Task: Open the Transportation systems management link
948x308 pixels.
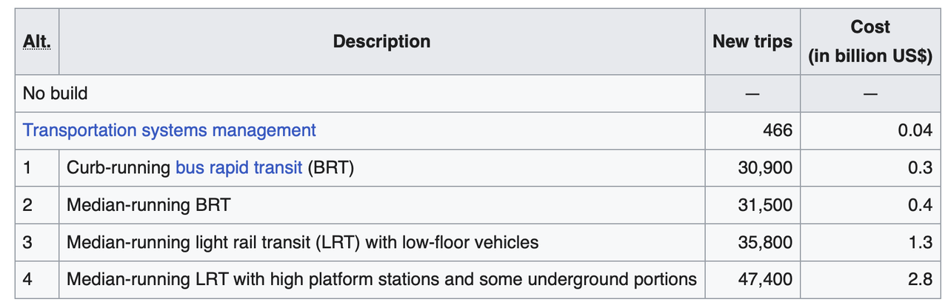Action: click(x=169, y=130)
